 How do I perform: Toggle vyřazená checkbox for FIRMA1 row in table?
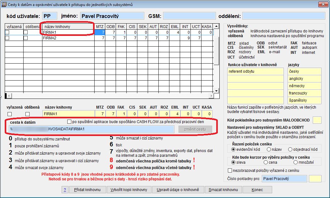(7, 32)
